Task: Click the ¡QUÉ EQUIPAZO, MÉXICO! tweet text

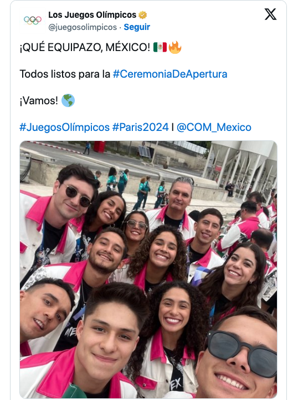Action: pyautogui.click(x=85, y=48)
